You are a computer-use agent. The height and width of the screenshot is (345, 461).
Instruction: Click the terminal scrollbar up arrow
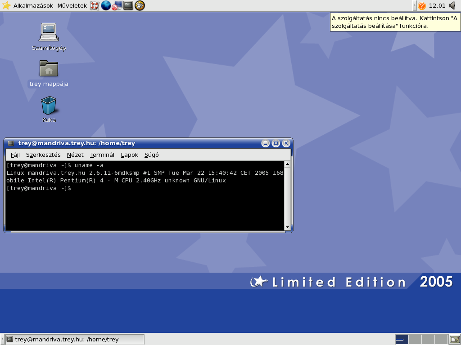point(287,164)
